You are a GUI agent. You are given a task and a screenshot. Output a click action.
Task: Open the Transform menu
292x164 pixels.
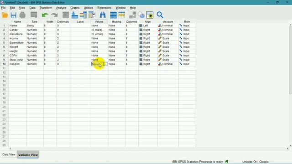tap(46, 8)
